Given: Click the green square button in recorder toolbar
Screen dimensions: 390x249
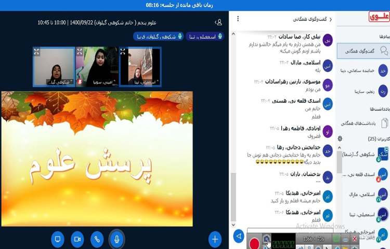Looking at the screenshot, I should pos(336,239).
